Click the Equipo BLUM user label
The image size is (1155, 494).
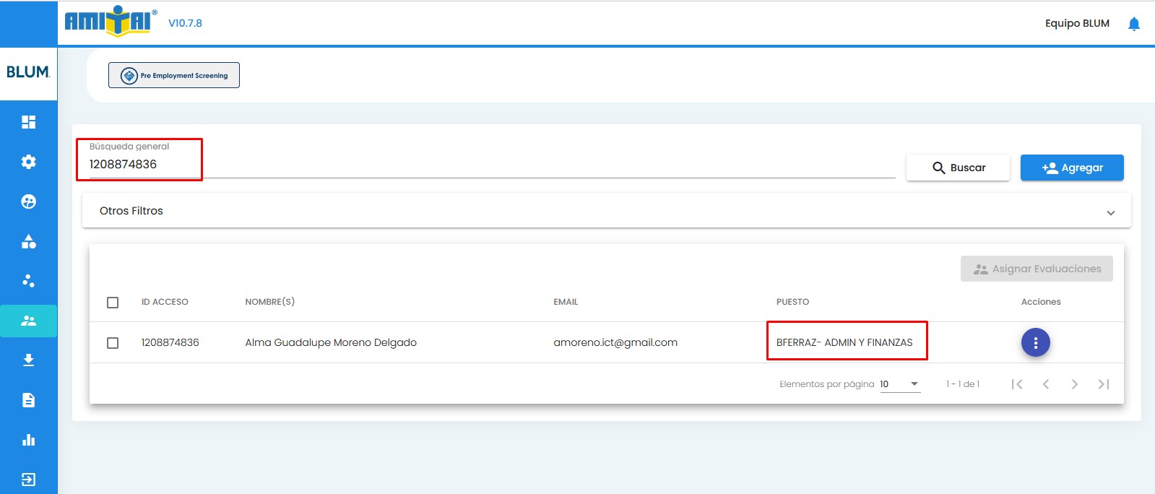coord(1076,23)
